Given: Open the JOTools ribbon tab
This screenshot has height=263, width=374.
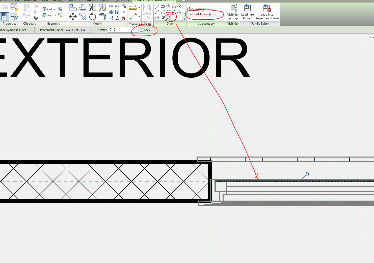Looking at the screenshot, I should pos(89,1).
